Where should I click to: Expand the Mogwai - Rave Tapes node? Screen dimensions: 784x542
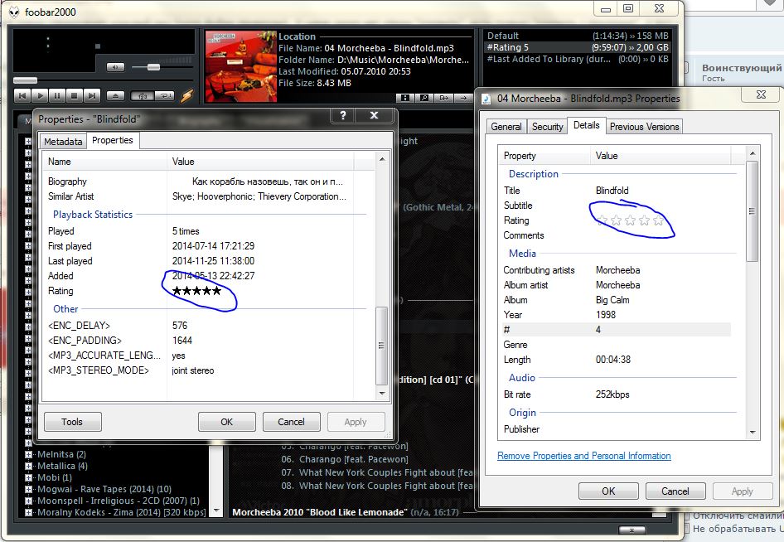point(29,489)
